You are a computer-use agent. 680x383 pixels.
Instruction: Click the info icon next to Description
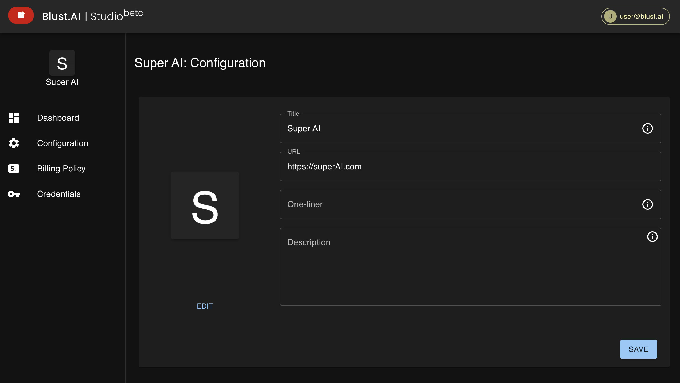651,236
